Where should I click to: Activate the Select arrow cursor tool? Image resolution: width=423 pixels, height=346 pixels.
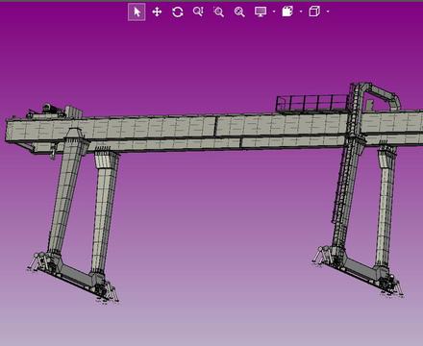(x=137, y=12)
